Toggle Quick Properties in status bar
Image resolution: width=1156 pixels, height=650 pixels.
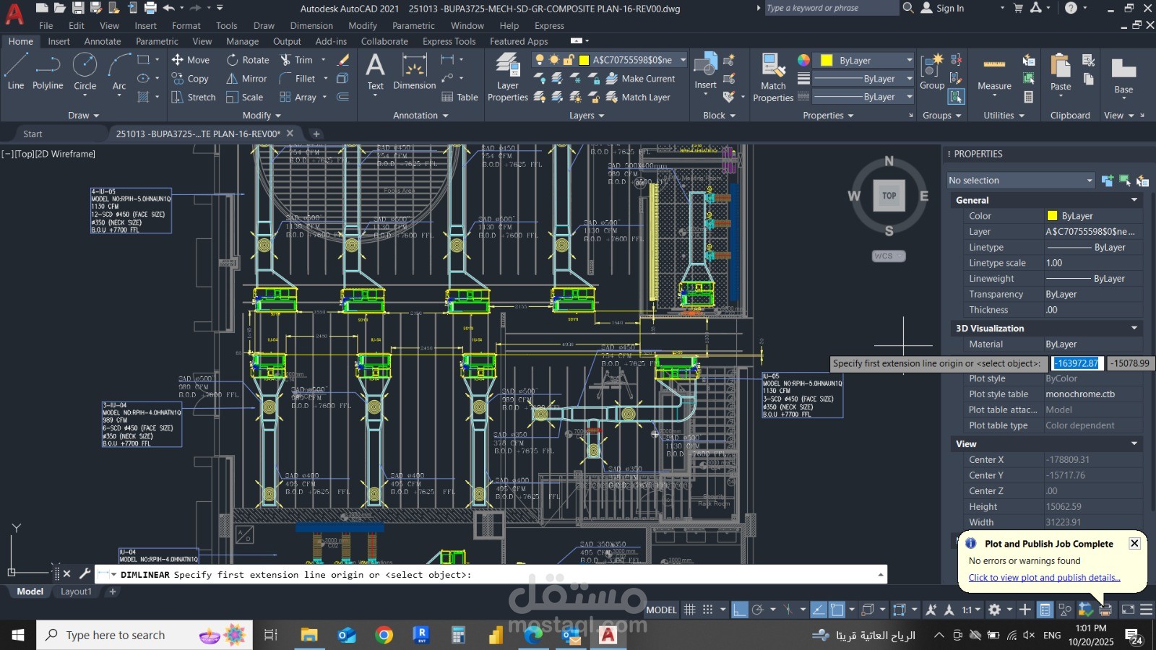(1045, 610)
